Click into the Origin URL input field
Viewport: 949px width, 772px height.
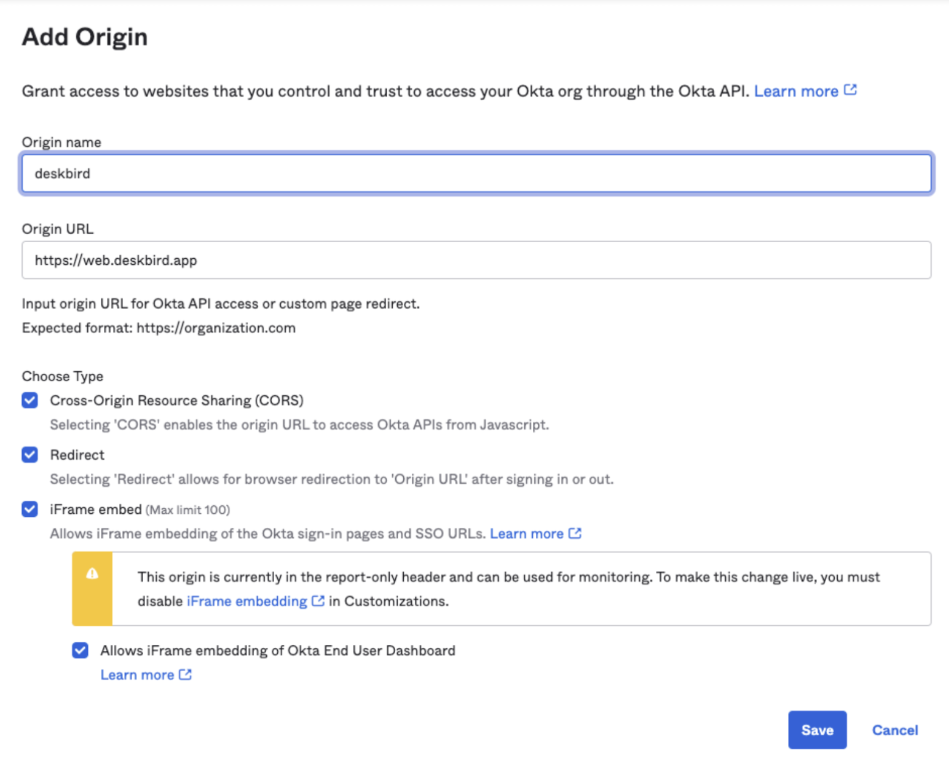[476, 260]
